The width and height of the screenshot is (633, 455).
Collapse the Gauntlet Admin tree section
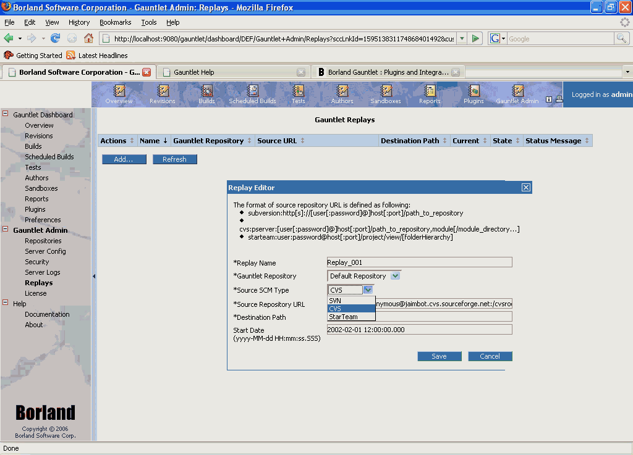click(x=6, y=230)
